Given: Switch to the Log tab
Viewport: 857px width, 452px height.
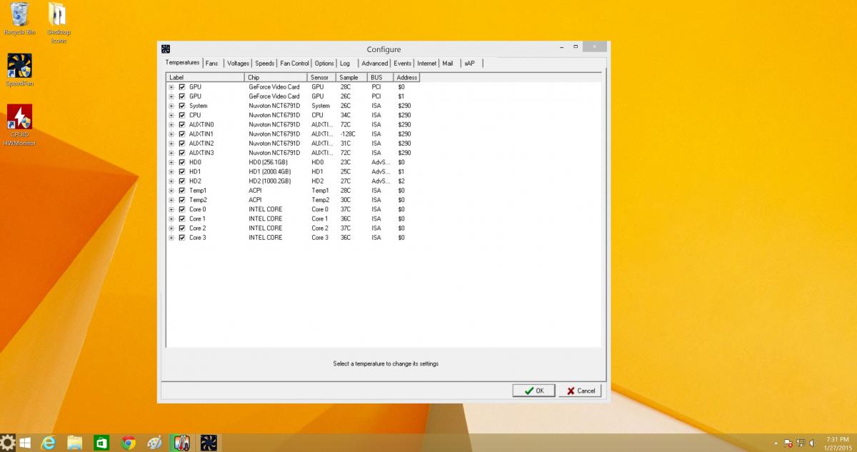Looking at the screenshot, I should [345, 64].
